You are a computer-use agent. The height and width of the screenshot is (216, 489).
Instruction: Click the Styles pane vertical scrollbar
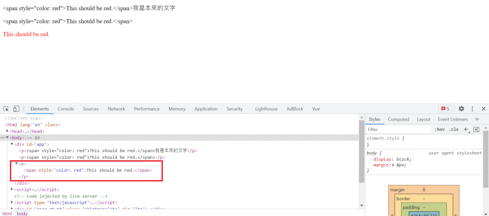coord(486,159)
